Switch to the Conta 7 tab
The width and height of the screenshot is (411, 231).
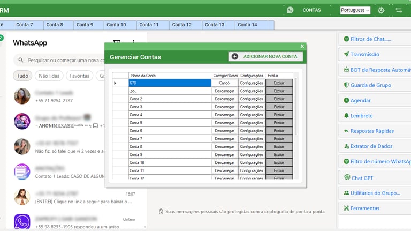(x=28, y=25)
